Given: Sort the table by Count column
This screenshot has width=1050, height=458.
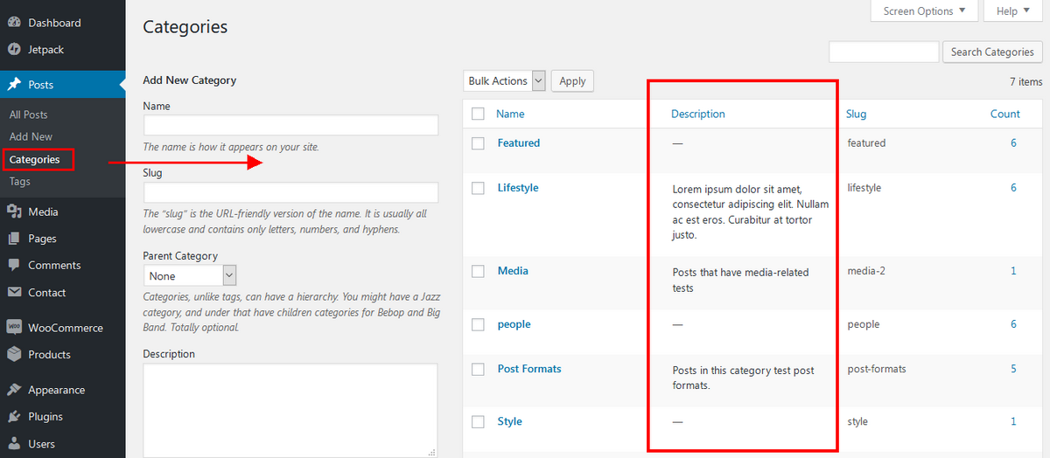Looking at the screenshot, I should pyautogui.click(x=1004, y=114).
